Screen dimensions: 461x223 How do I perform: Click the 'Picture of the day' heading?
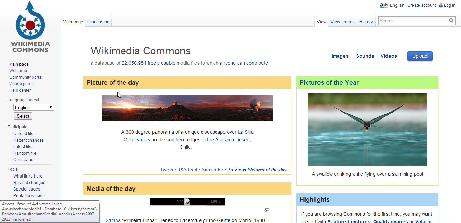coord(113,83)
